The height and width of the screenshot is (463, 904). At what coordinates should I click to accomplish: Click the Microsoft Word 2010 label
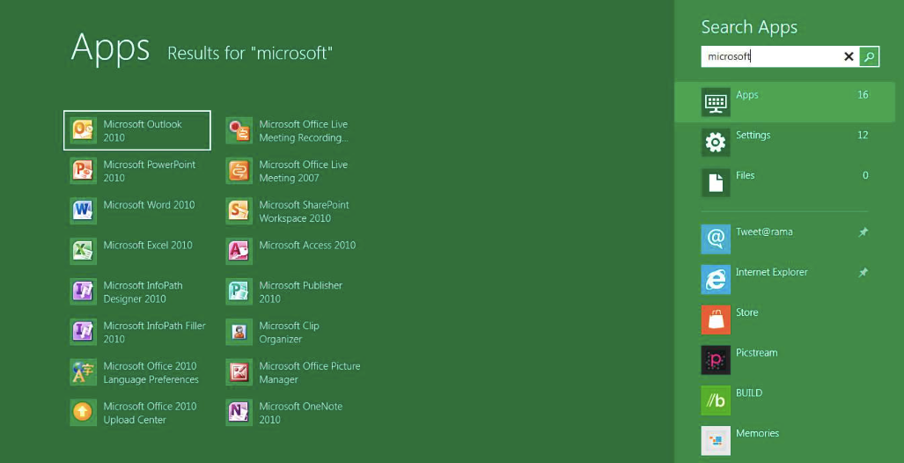pos(150,205)
